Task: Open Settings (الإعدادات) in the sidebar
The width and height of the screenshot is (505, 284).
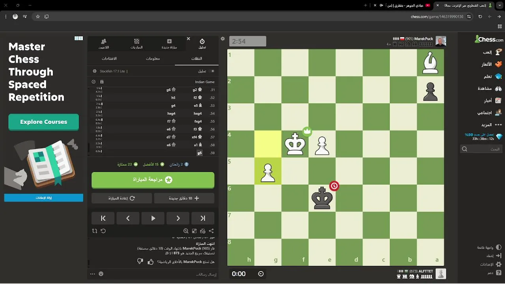Action: pyautogui.click(x=490, y=264)
